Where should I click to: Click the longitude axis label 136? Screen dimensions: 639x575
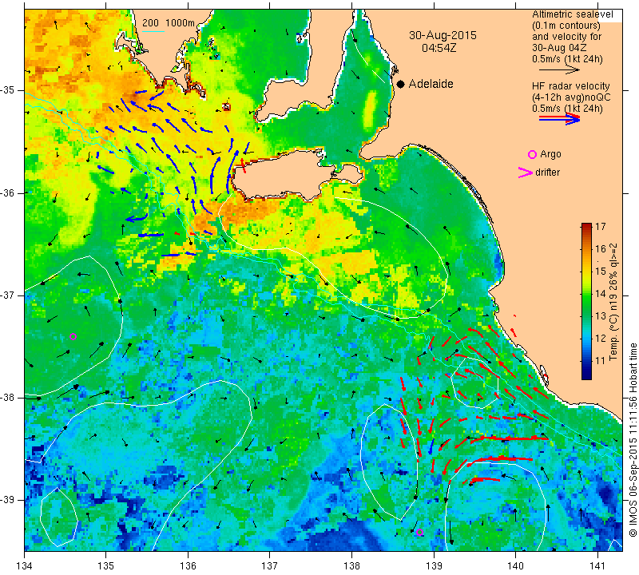189,566
